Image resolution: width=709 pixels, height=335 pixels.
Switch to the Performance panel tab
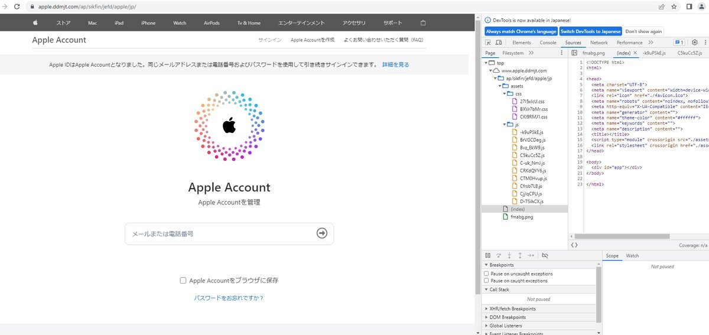coord(630,43)
